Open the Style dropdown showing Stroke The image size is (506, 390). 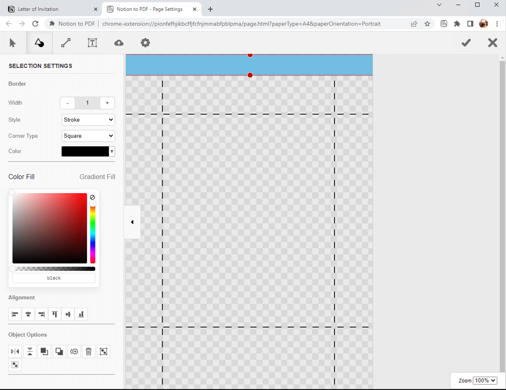point(88,120)
